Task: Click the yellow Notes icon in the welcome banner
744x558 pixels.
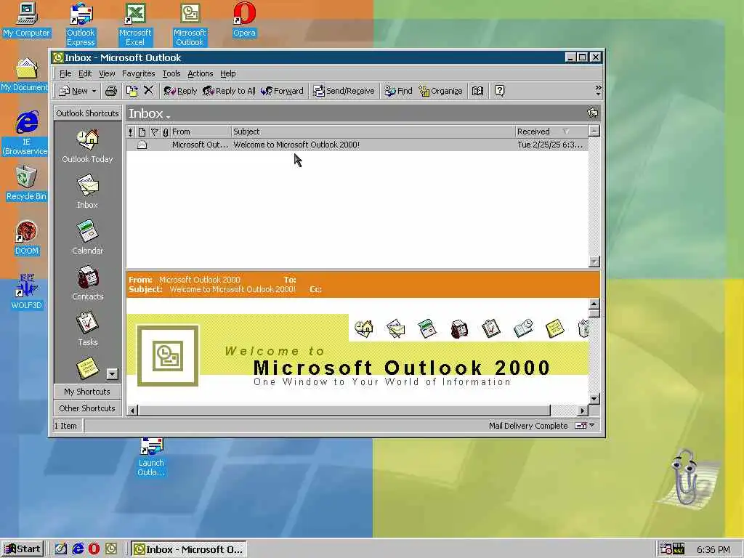Action: pyautogui.click(x=554, y=328)
